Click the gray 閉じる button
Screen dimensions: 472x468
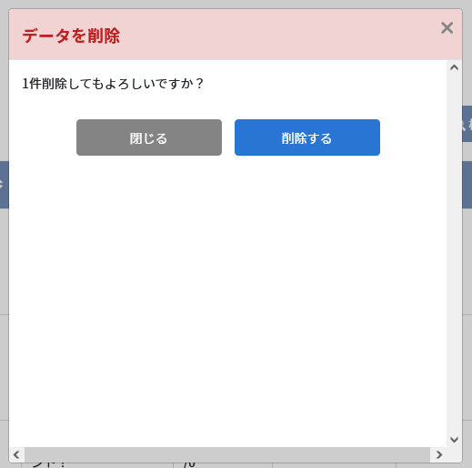pyautogui.click(x=149, y=137)
